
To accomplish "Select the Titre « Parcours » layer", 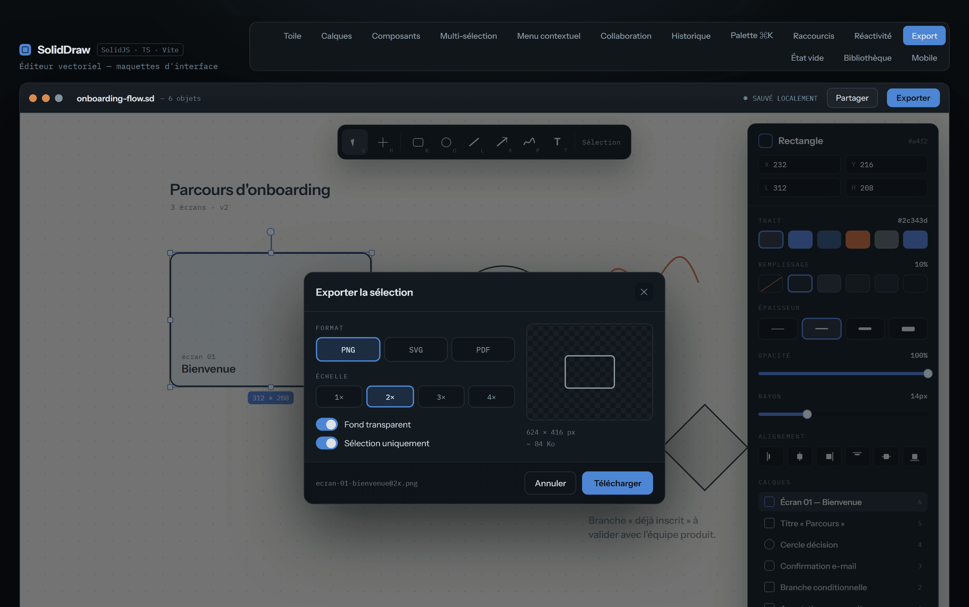I will pyautogui.click(x=842, y=523).
